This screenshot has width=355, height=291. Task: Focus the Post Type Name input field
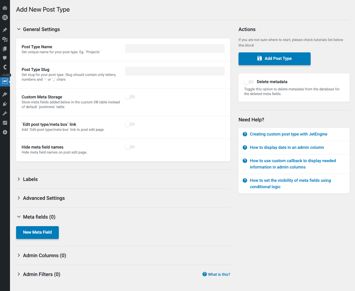coord(175,48)
